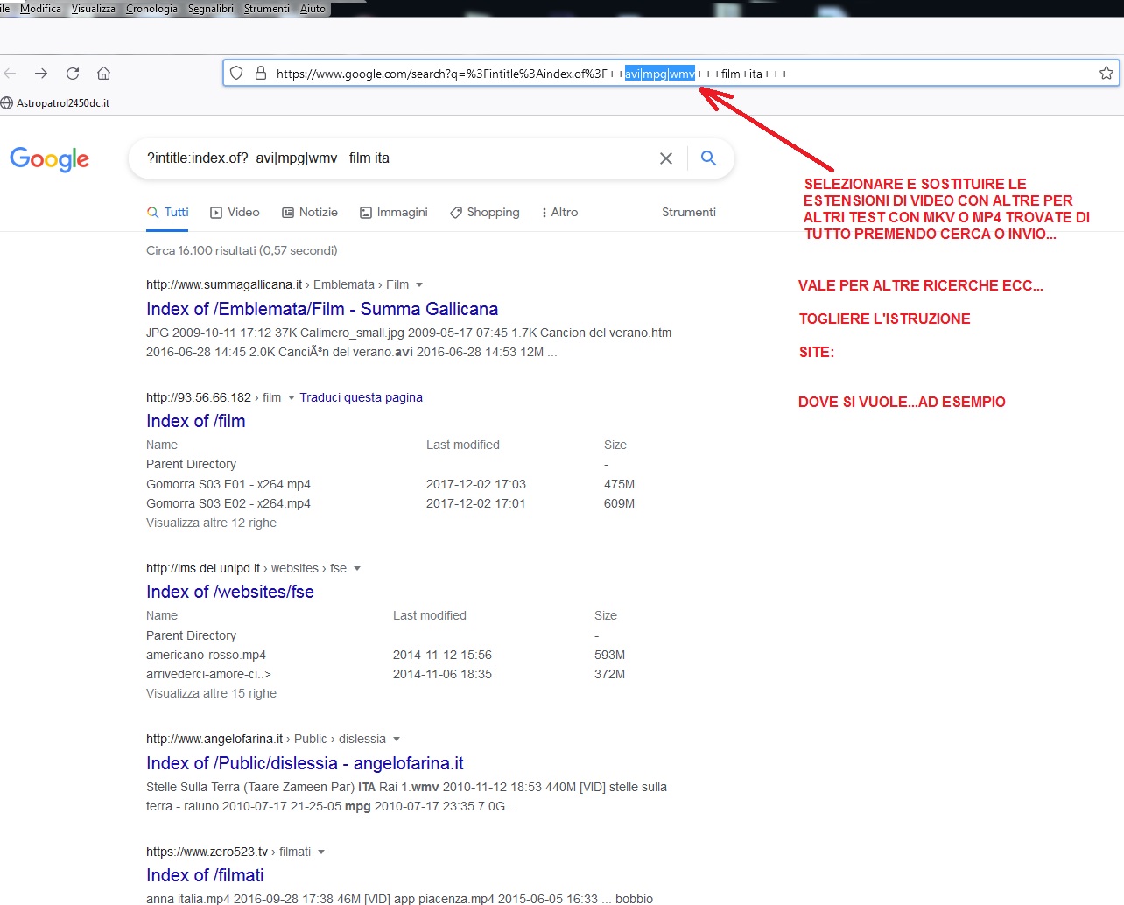Click the 475M size value
1124x905 pixels.
(619, 484)
